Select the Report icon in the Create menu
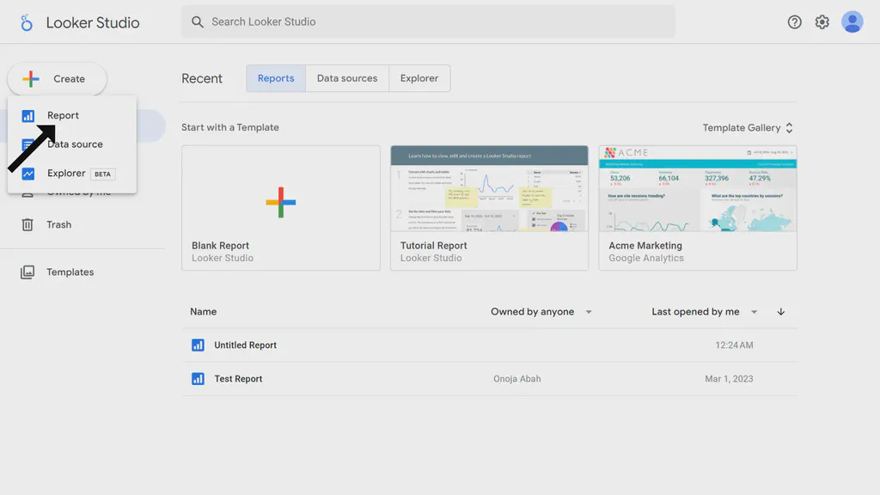This screenshot has width=880, height=495. [28, 114]
